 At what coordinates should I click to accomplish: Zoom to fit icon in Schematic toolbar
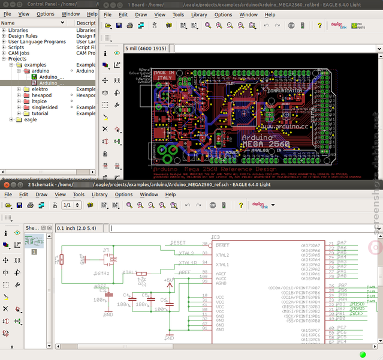(x=129, y=205)
